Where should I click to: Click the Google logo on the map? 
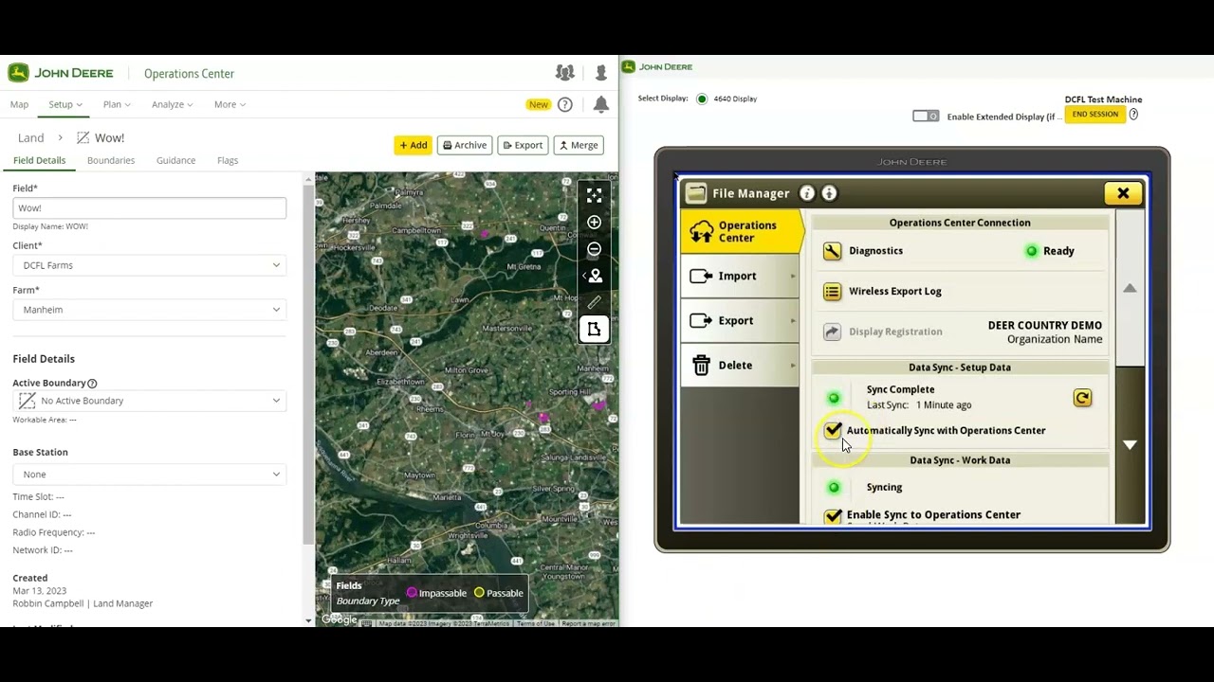click(340, 619)
